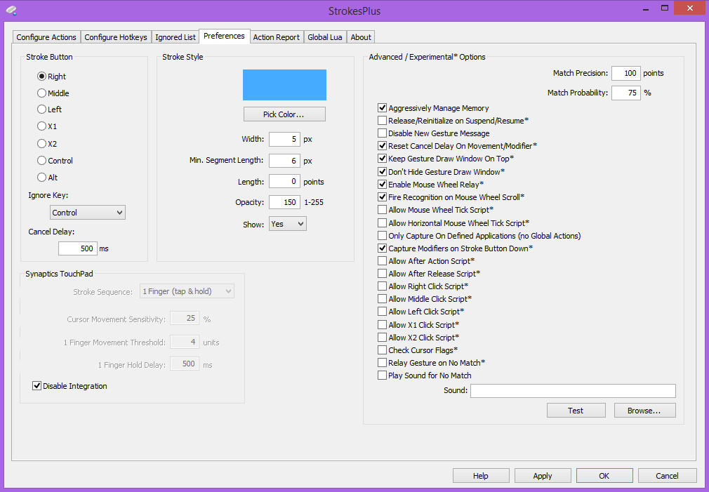
Task: Enable Allow Middle Click Script
Action: 382,298
